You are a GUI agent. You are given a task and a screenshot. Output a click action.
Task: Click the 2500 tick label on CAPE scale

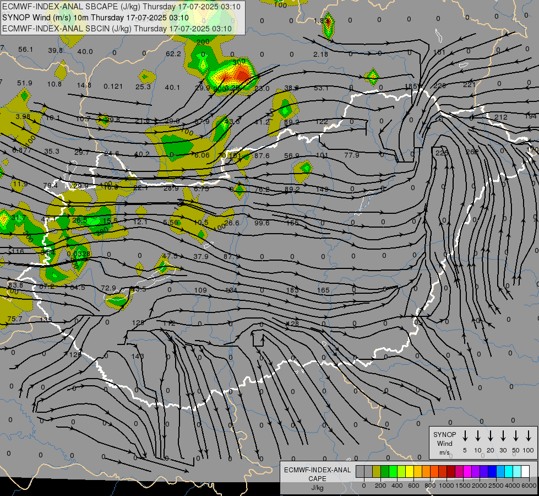[496, 486]
